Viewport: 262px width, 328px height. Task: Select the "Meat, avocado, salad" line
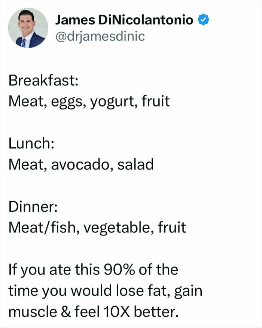pyautogui.click(x=81, y=164)
